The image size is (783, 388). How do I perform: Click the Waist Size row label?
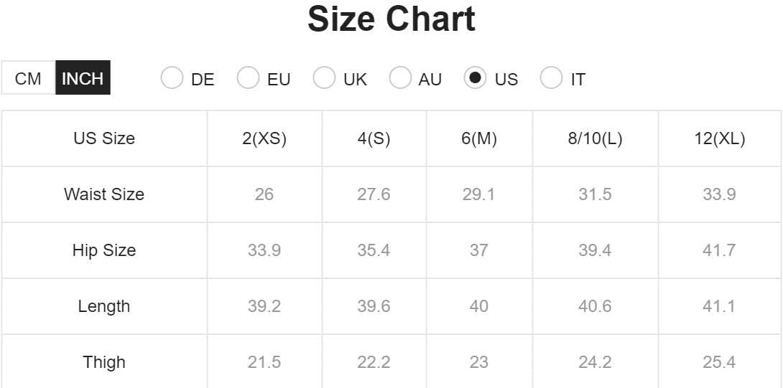coord(104,194)
